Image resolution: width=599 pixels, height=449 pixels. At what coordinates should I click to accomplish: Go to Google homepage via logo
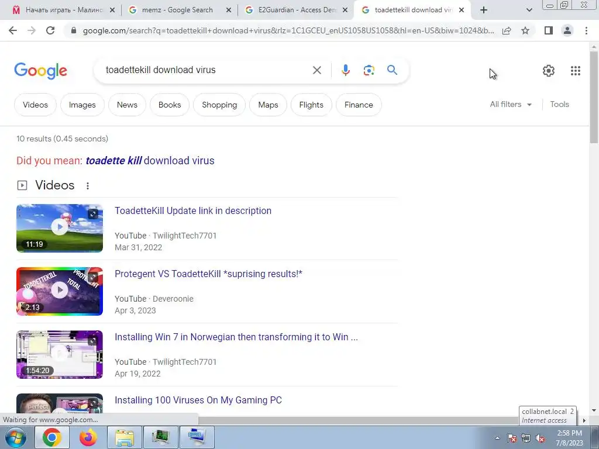[40, 71]
